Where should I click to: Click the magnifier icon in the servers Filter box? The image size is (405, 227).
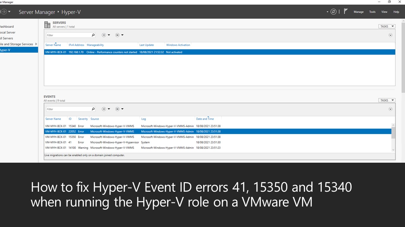coord(93,35)
